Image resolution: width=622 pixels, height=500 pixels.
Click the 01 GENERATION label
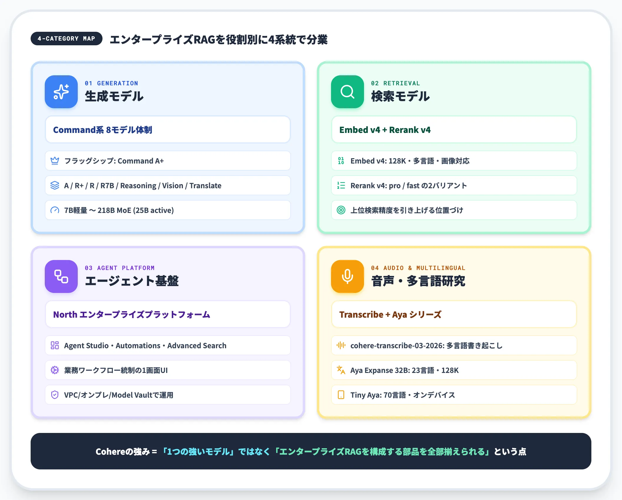pyautogui.click(x=111, y=83)
